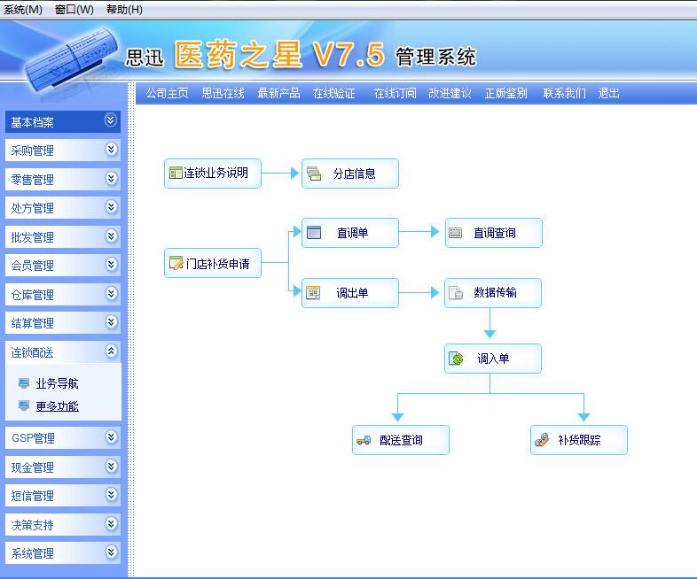
Task: Open the 调入单 flow label
Action: 493,358
